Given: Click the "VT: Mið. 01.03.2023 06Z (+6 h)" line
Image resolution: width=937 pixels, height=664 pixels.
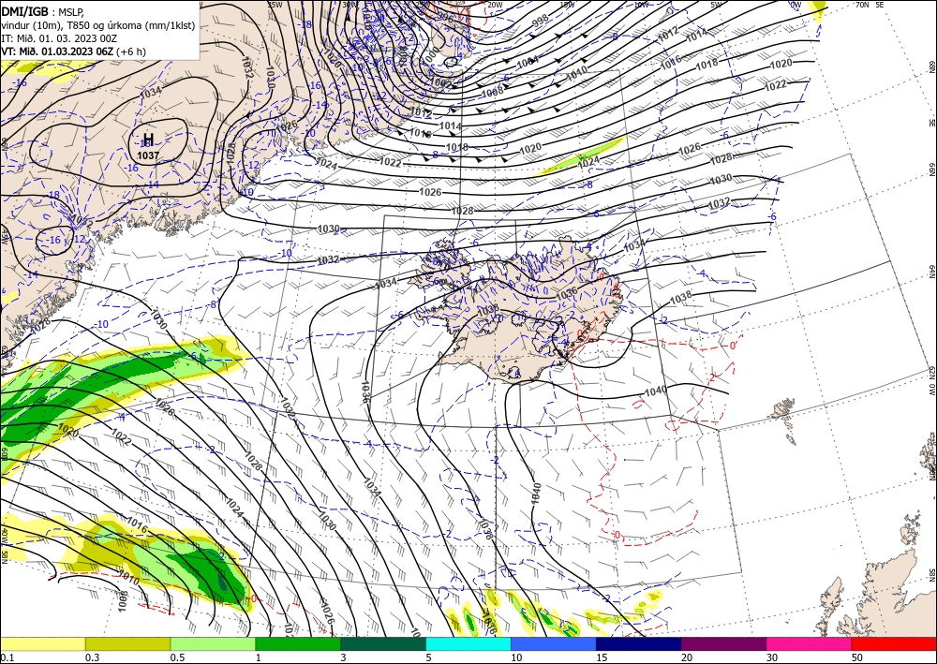Looking at the screenshot, I should [73, 52].
